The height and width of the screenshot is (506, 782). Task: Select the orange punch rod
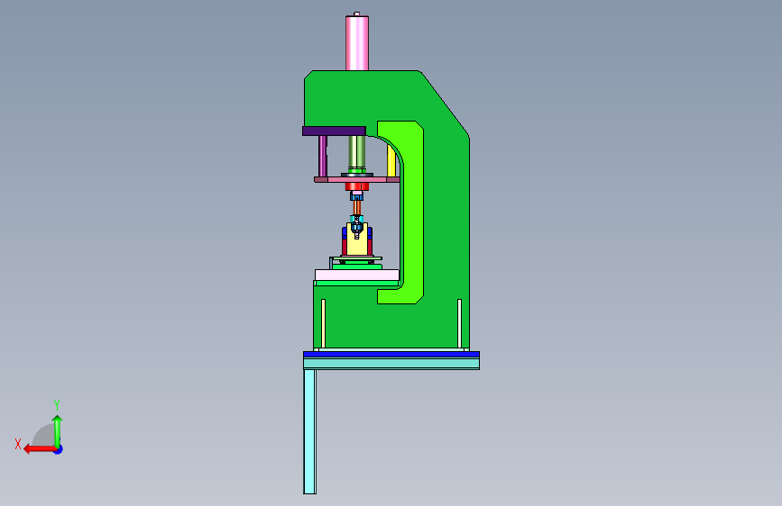coord(357,207)
